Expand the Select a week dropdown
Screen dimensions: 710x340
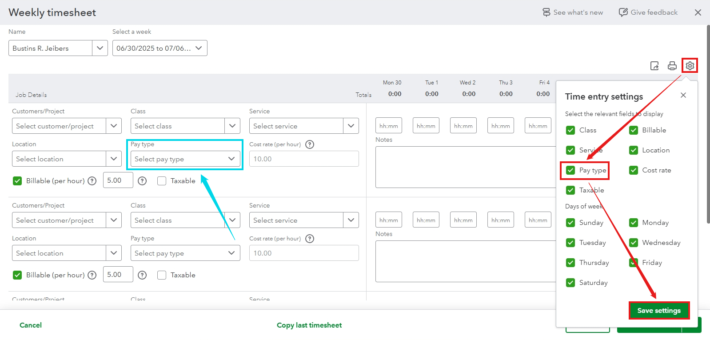coord(199,48)
